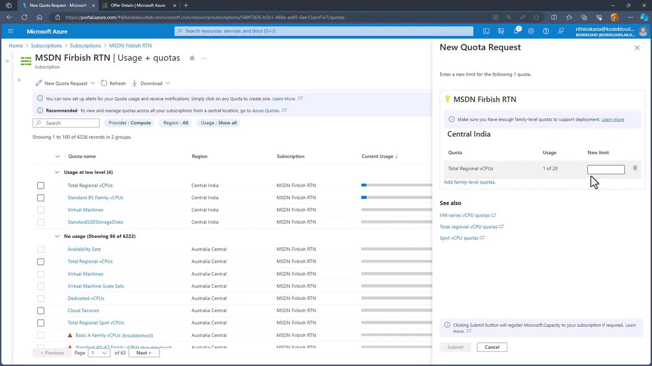Collapse the Usage at low level group
652x366 pixels.
57,172
